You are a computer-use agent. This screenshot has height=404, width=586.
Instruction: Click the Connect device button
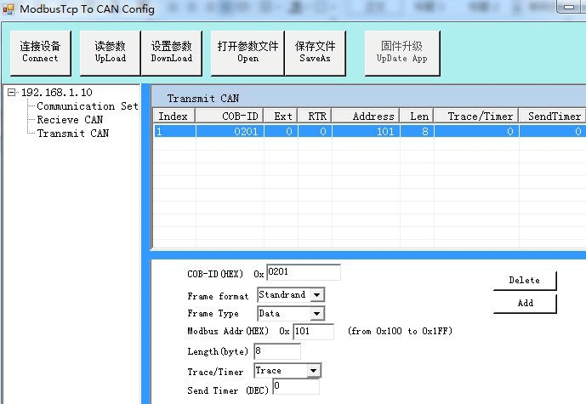click(40, 53)
